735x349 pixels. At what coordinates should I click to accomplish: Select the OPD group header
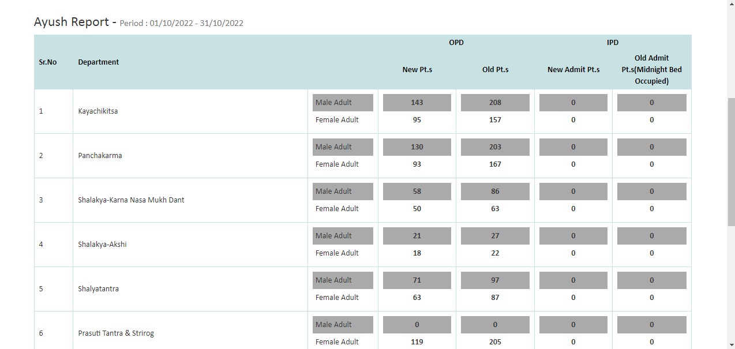point(456,43)
